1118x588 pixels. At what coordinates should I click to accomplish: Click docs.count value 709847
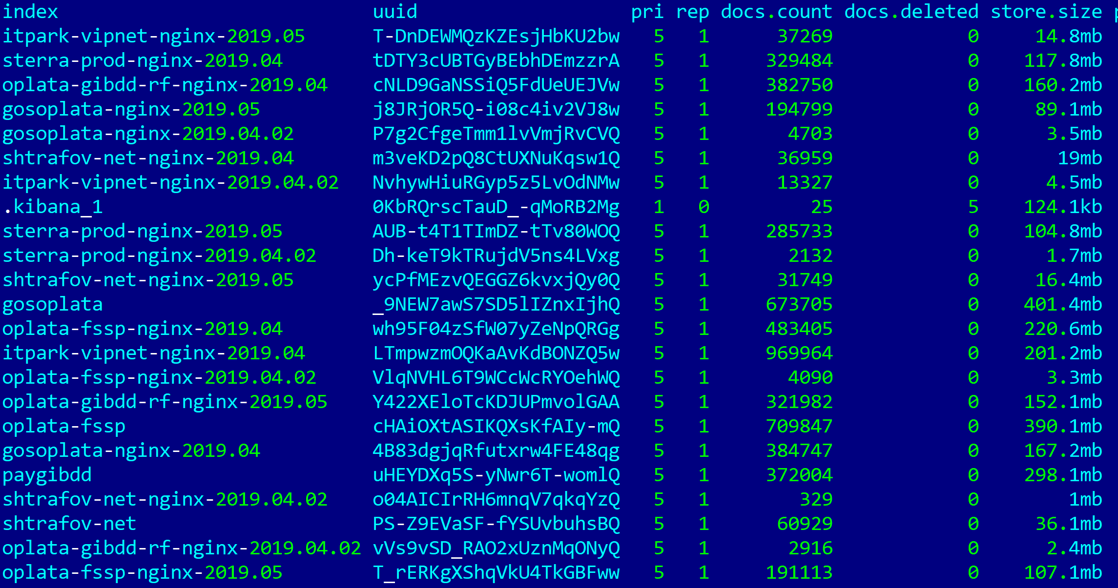click(x=799, y=426)
